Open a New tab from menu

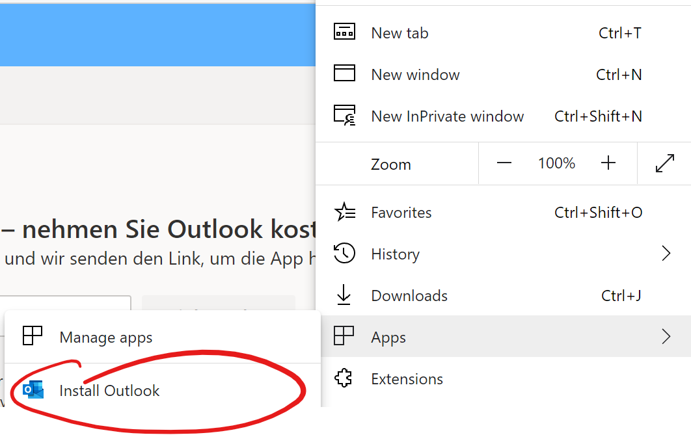click(x=503, y=33)
